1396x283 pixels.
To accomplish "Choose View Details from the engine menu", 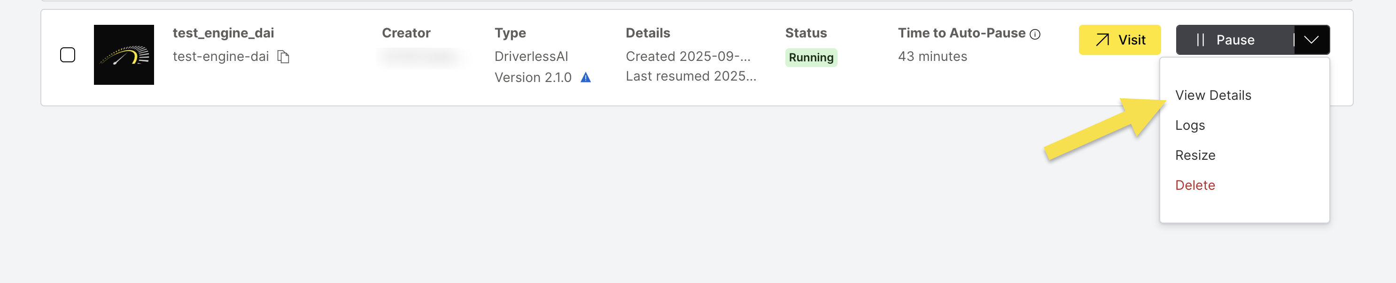I will (1213, 96).
